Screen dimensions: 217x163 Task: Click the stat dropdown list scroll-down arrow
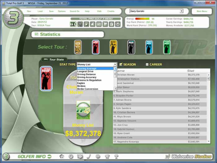point(115,88)
